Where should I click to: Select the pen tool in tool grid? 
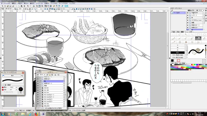[x=174, y=38]
